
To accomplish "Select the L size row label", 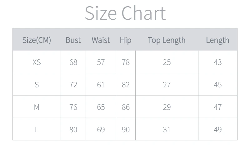I will (37, 129).
